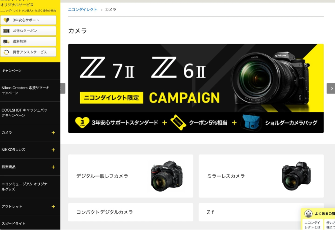Click the blue shoulder bag icon in banner
Screen dimensions: 336x230
coord(250,123)
